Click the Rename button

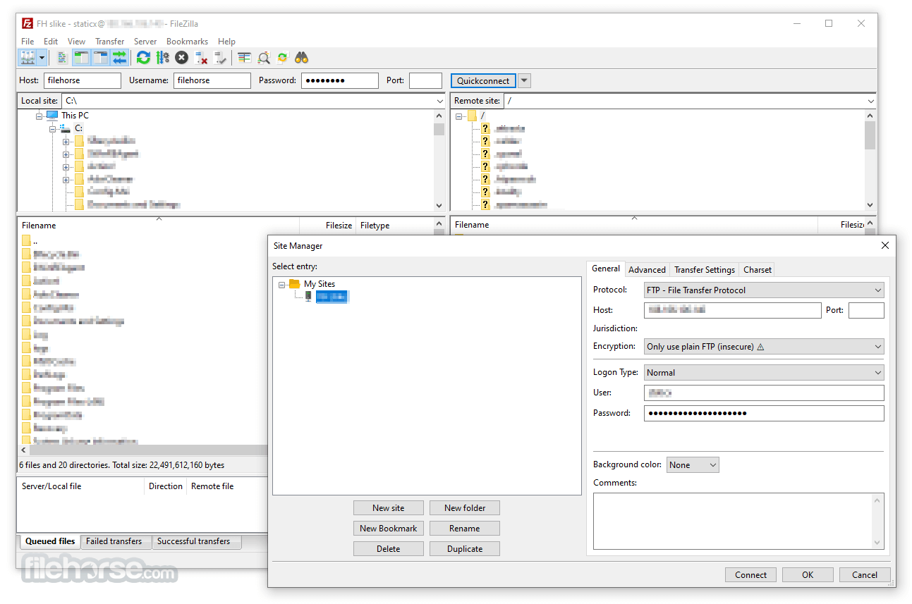465,528
